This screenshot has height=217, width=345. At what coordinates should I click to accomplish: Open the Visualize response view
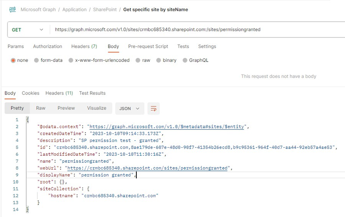point(96,108)
